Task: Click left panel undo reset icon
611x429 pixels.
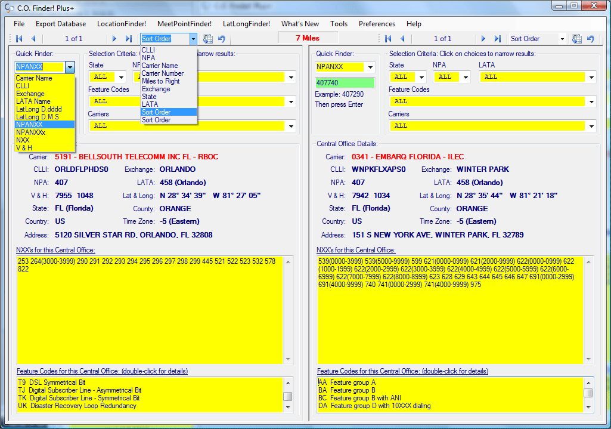Action: (x=221, y=39)
